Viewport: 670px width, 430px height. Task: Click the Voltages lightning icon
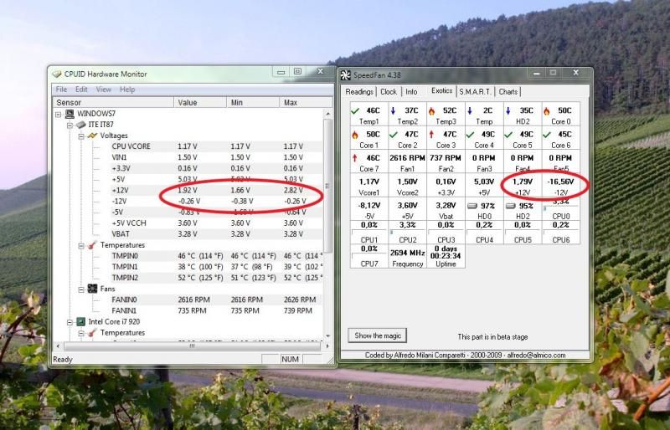pyautogui.click(x=92, y=136)
